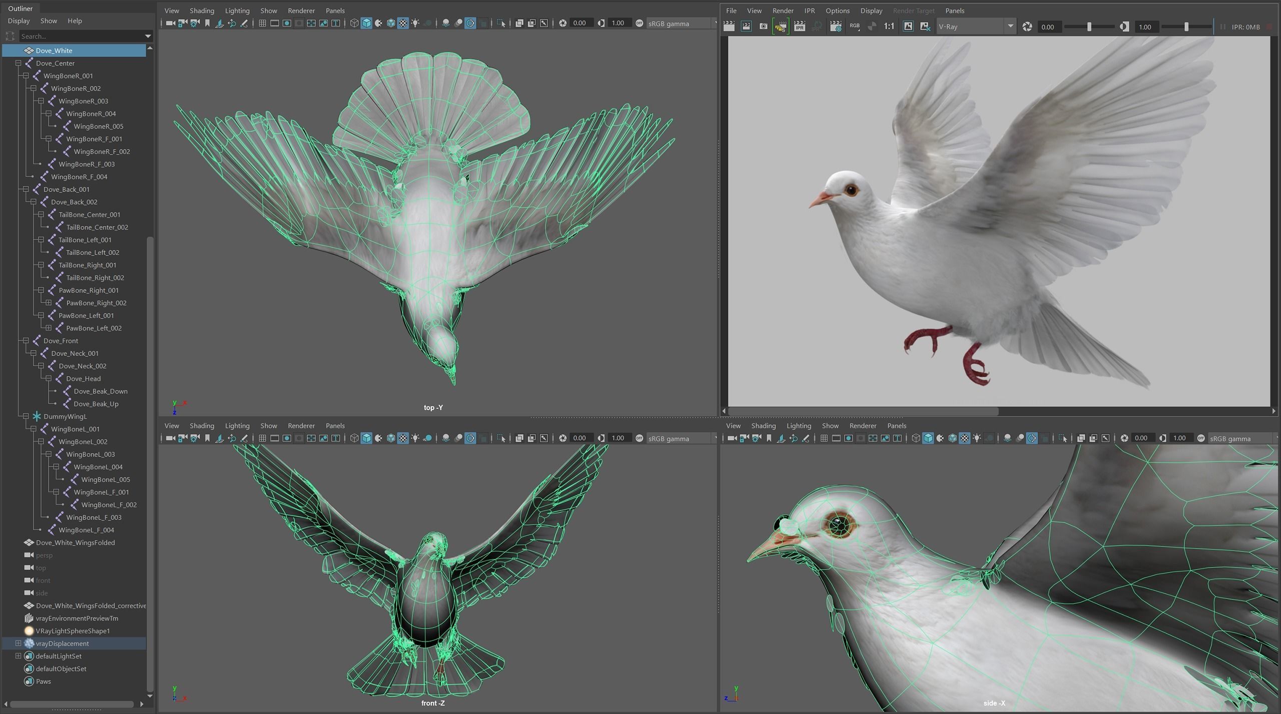Toggle the view transform OFF button in top viewport
Viewport: 1281px width, 714px height.
point(639,23)
